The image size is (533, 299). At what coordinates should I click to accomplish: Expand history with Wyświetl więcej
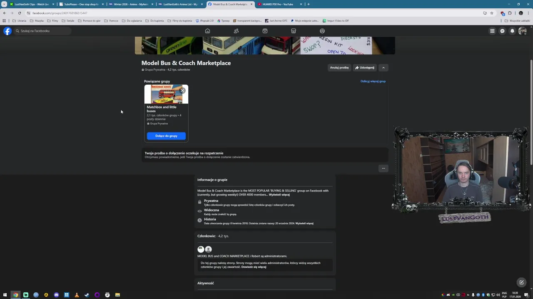click(304, 223)
